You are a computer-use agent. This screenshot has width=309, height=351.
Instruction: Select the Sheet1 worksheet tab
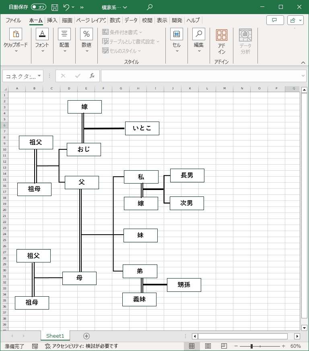(x=55, y=336)
